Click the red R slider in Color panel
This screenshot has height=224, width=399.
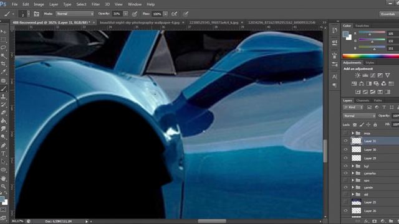pyautogui.click(x=372, y=33)
